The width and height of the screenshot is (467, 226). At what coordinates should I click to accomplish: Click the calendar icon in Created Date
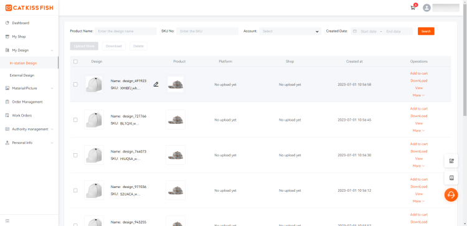click(x=355, y=31)
